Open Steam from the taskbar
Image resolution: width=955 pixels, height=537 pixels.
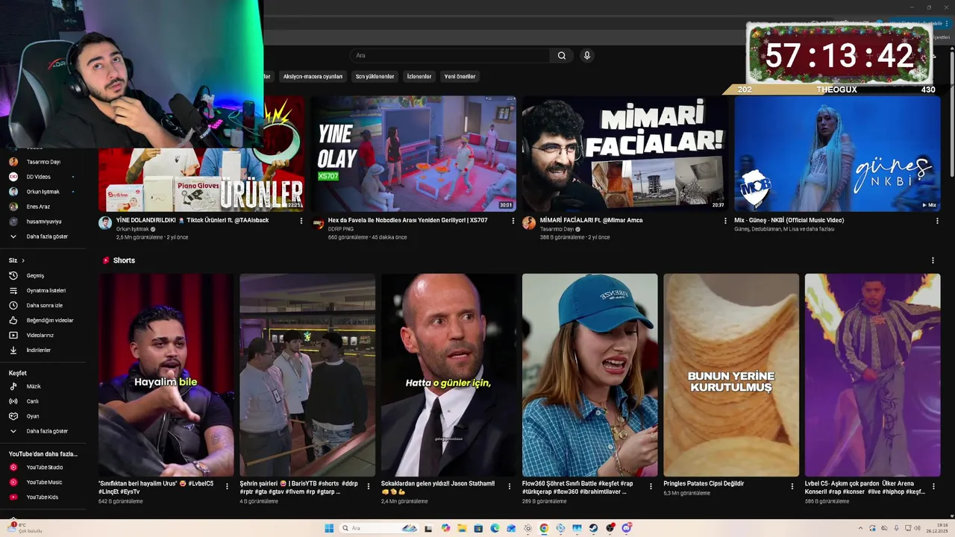(593, 528)
